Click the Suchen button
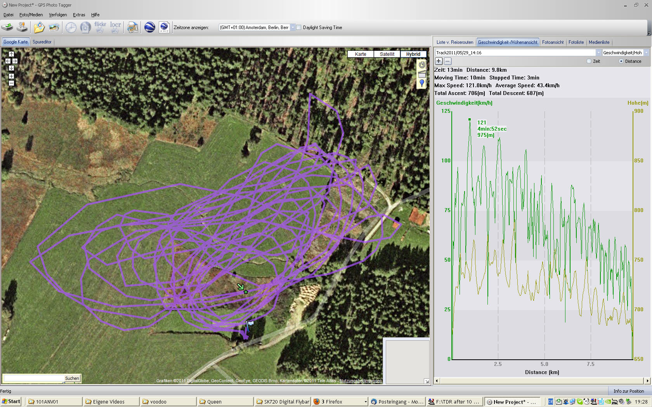Image resolution: width=652 pixels, height=407 pixels. [x=72, y=378]
